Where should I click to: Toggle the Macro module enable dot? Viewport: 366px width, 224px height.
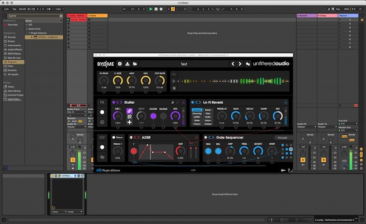click(113, 137)
